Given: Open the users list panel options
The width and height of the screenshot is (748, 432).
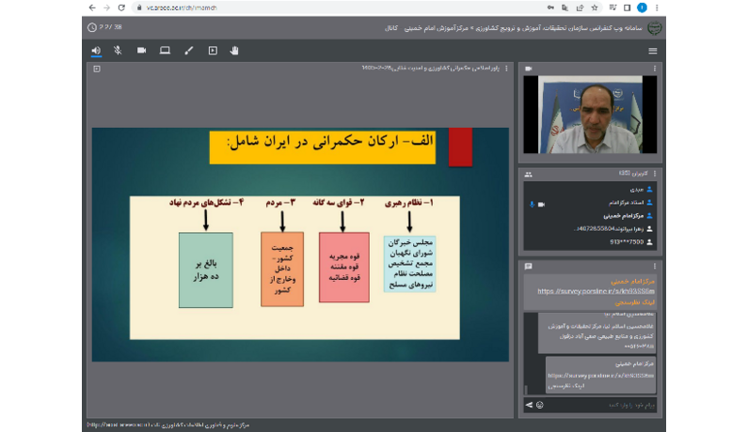Looking at the screenshot, I should coord(655,174).
